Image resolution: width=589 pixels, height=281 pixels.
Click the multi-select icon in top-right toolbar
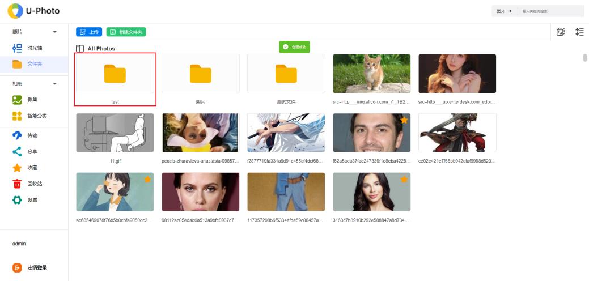(x=560, y=32)
